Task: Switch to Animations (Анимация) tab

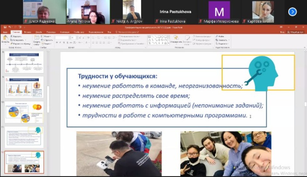Action: point(65,32)
